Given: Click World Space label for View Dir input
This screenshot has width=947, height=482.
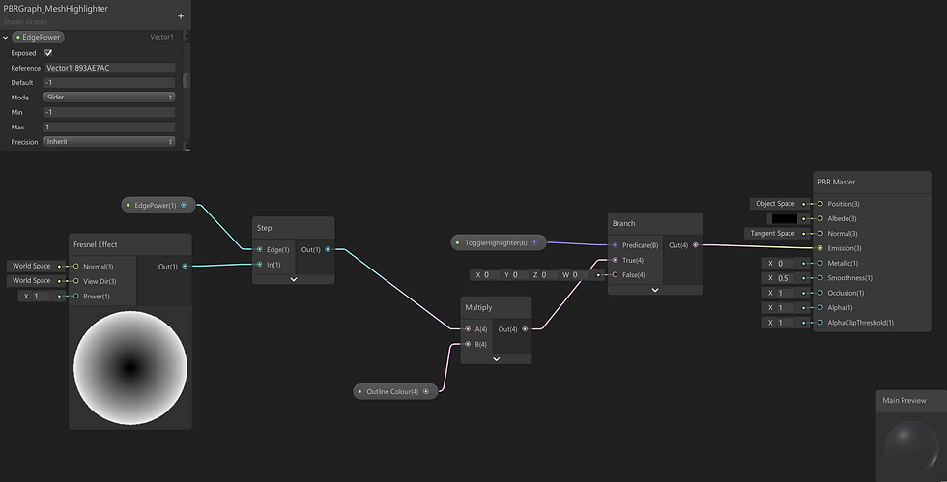Looking at the screenshot, I should click(x=31, y=280).
